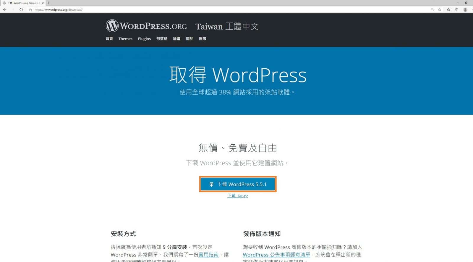Click the 取得 WordPress headline
This screenshot has height=262, width=473.
pyautogui.click(x=238, y=75)
